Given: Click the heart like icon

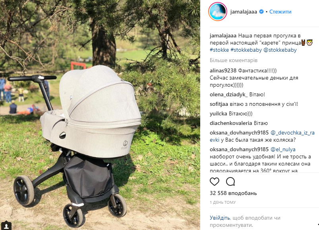Looking at the screenshot, I should point(215,181).
